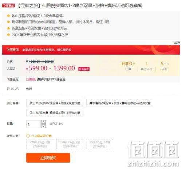
Task: Click first star bullet in highlights list
Action: click(8, 16)
